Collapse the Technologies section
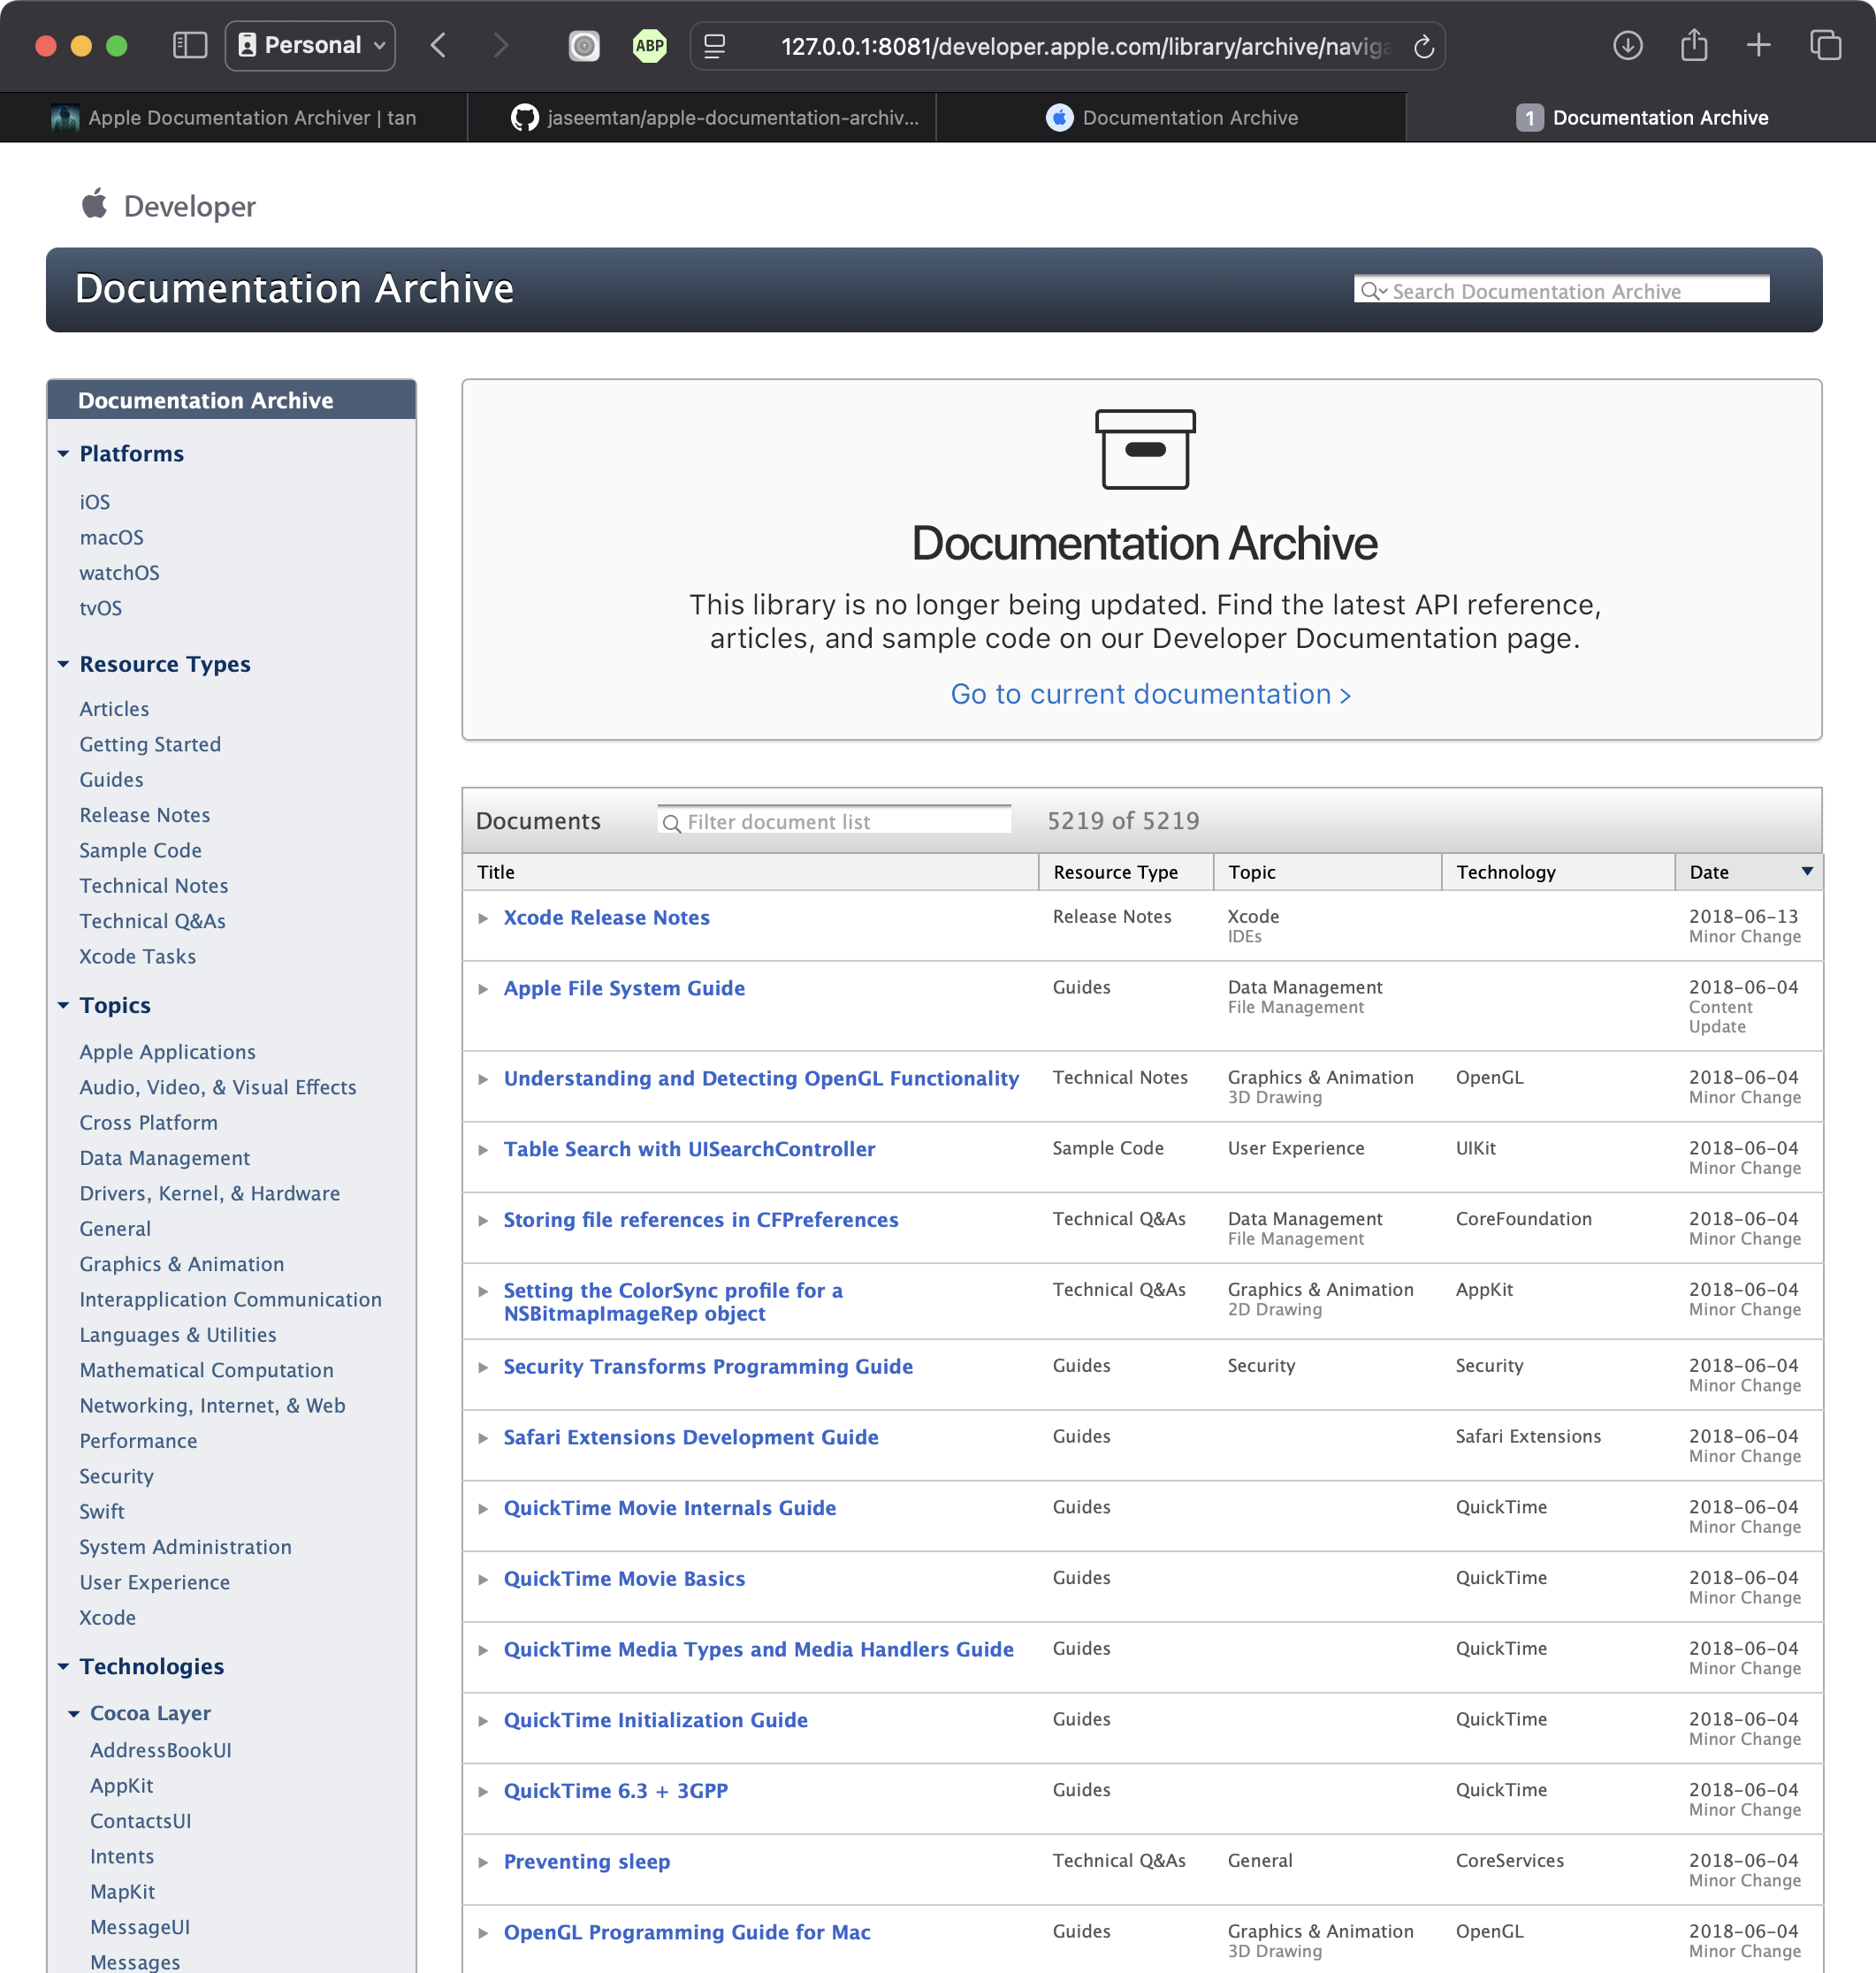1876x1973 pixels. tap(63, 1666)
